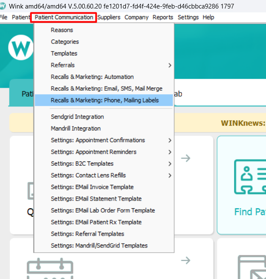Expand Settings: Contact Lens Refills submenu
This screenshot has width=266, height=279.
[104, 175]
